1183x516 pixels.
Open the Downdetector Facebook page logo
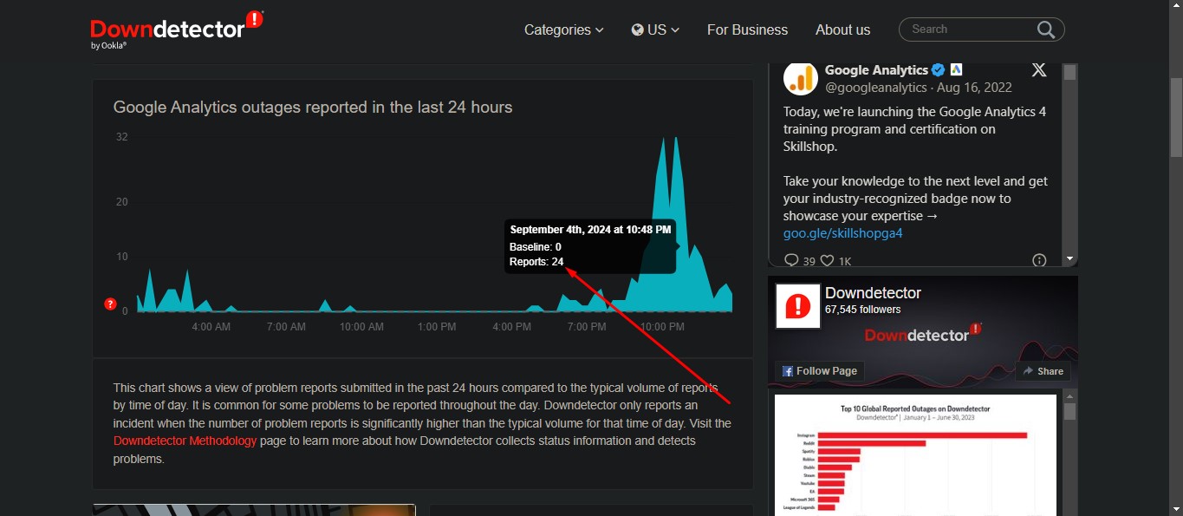(x=797, y=305)
